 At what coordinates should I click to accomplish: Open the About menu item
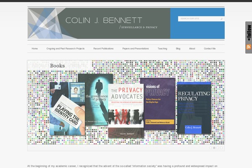click(x=192, y=49)
